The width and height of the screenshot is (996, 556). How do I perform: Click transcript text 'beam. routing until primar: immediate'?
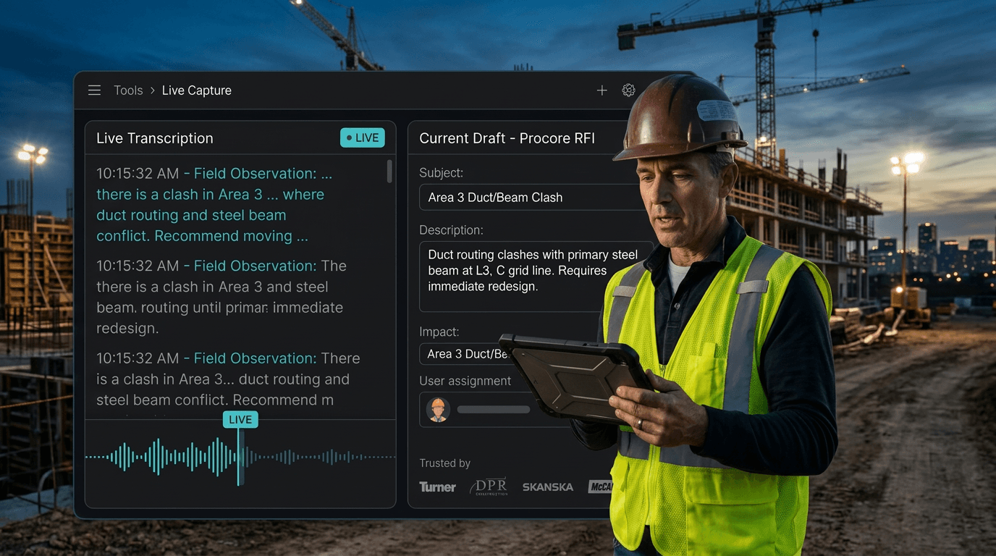220,308
